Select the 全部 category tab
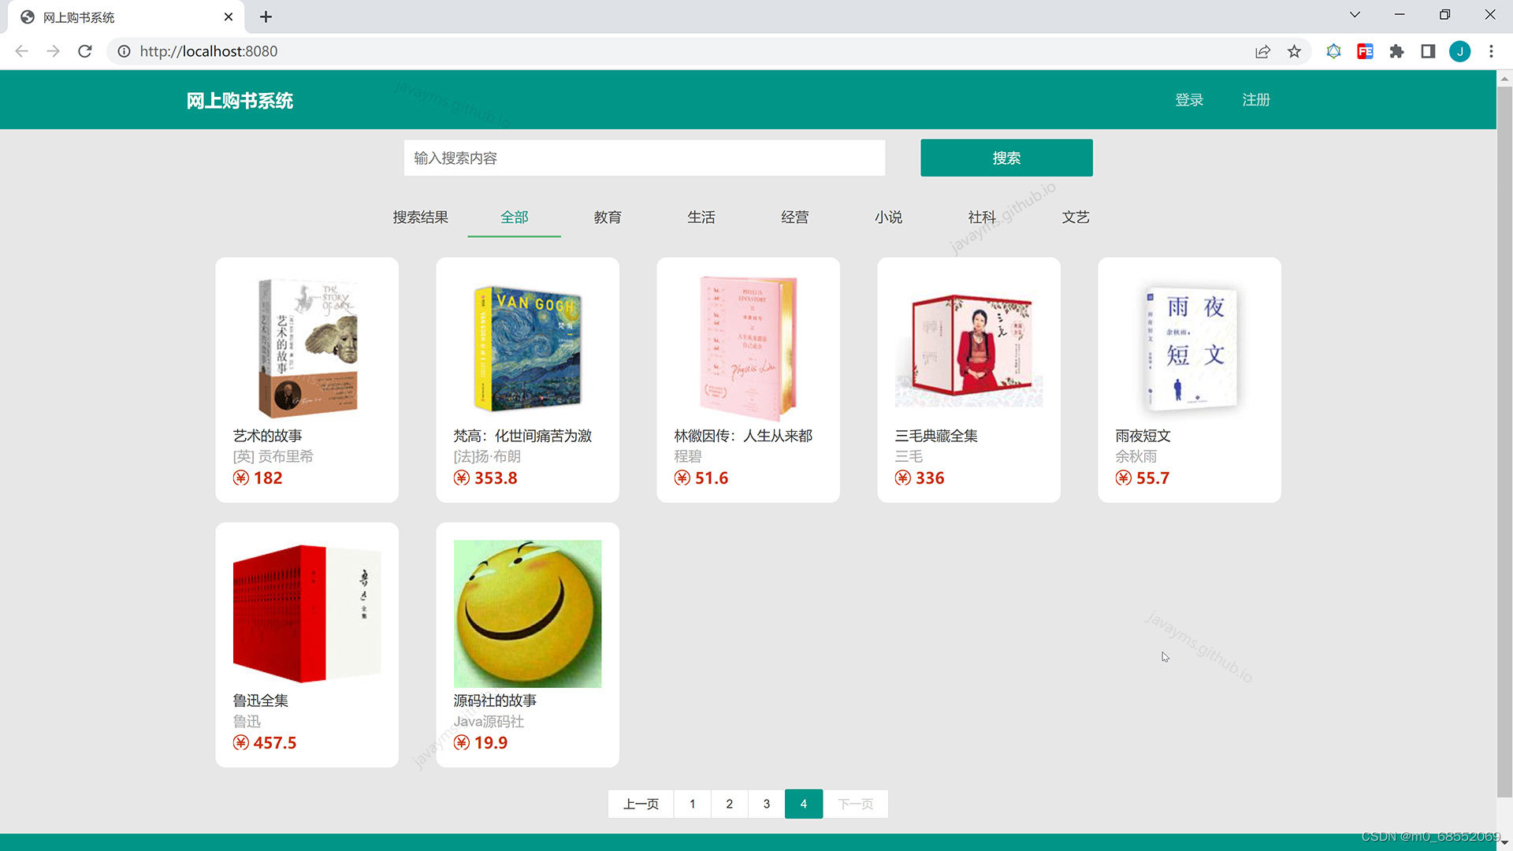1513x851 pixels. click(x=515, y=217)
